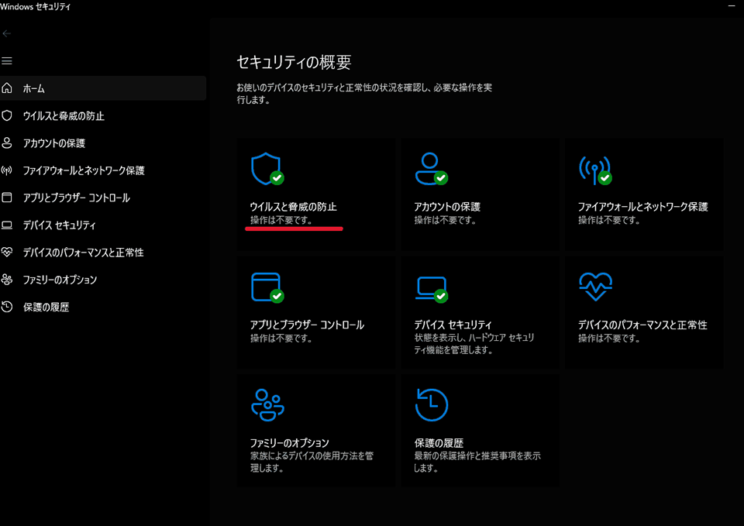
Task: Click the back arrow icon
Action: click(7, 33)
